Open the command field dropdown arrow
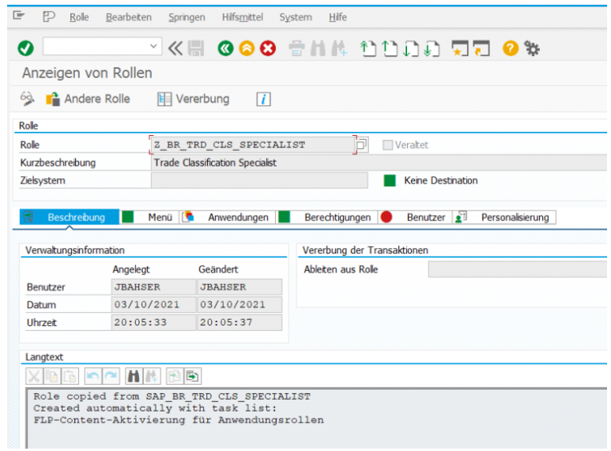Screen dimensions: 611x451 [154, 49]
